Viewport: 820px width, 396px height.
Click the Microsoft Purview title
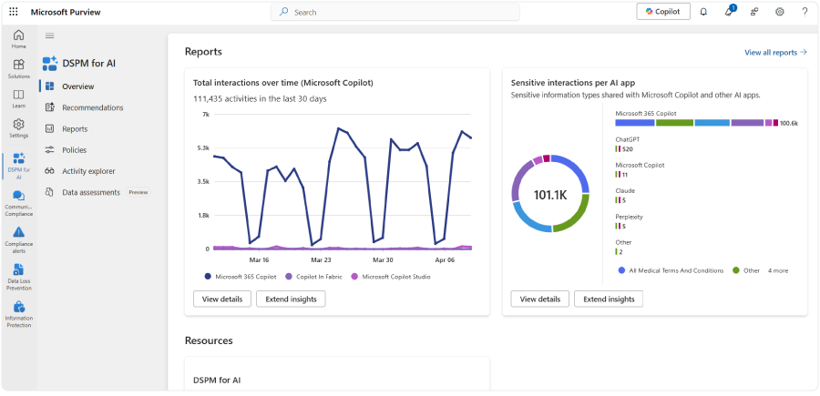coord(66,12)
